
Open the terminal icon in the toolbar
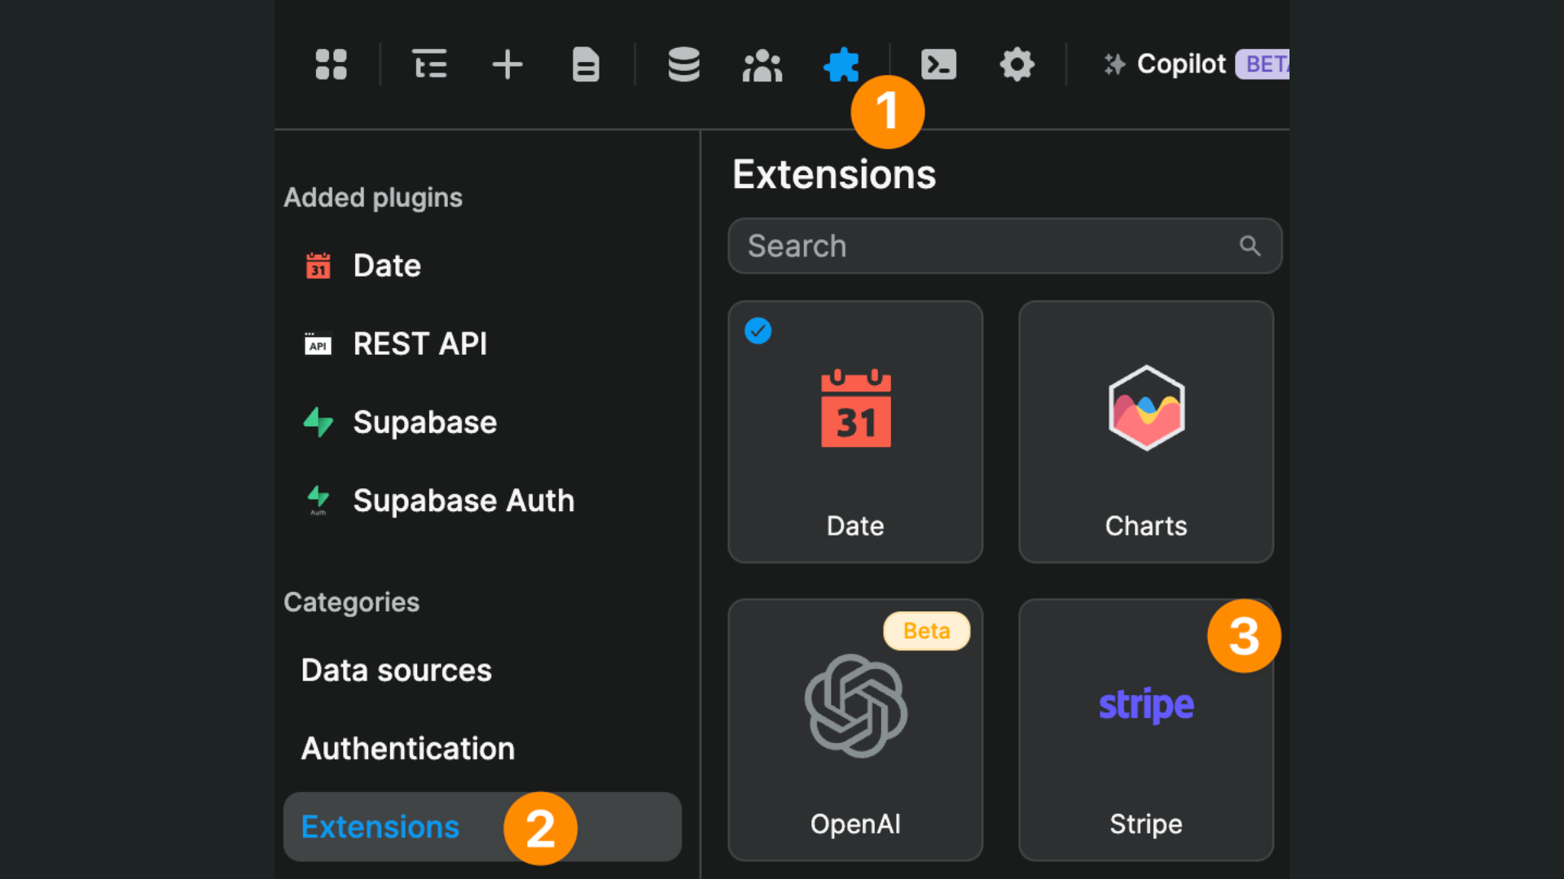tap(938, 64)
